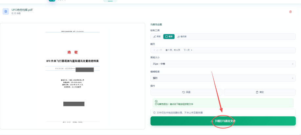Click the red 绝密 heading in the preview
The image size is (301, 135).
73,52
